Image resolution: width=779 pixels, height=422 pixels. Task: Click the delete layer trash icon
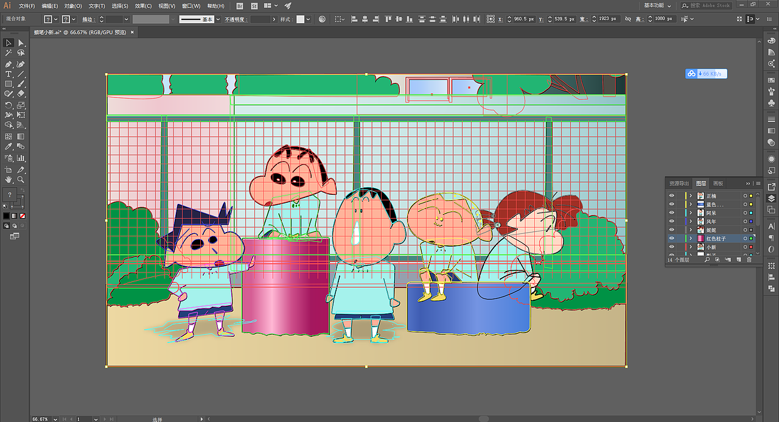click(749, 260)
